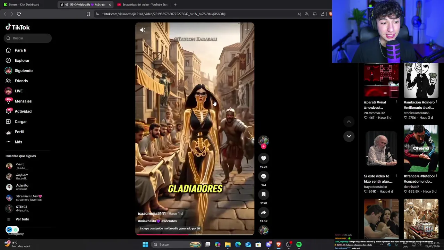Open the Actividad notifications

[x=19, y=111]
